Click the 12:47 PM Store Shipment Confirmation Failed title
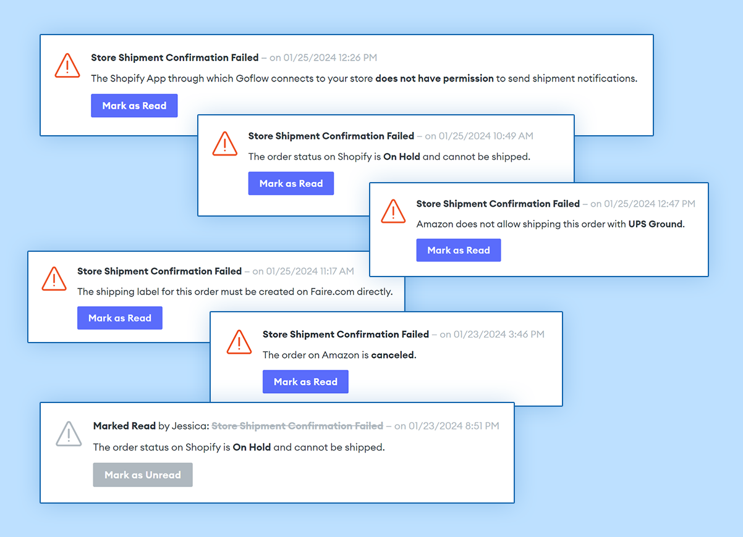 pos(498,204)
